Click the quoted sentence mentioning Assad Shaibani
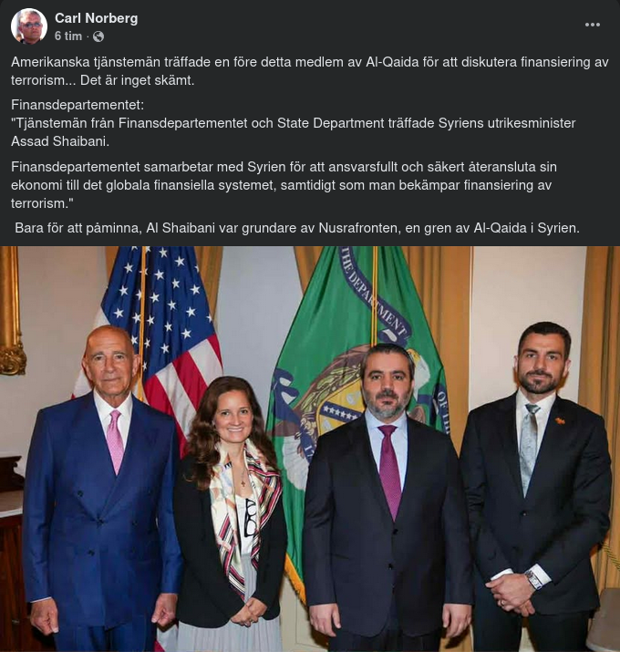620x652 pixels. point(294,132)
